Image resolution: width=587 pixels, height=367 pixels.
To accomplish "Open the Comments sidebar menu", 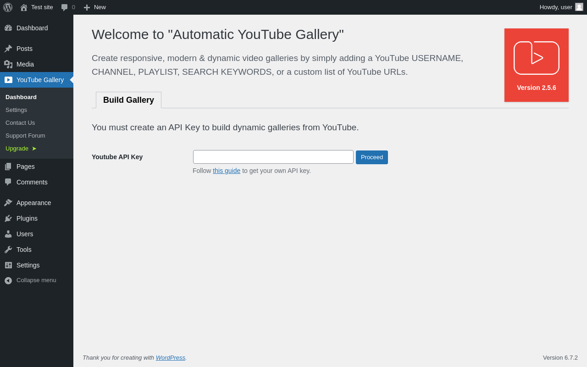I will coord(37,182).
